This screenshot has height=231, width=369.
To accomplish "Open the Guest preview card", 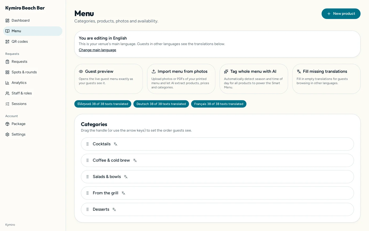I will [x=109, y=79].
